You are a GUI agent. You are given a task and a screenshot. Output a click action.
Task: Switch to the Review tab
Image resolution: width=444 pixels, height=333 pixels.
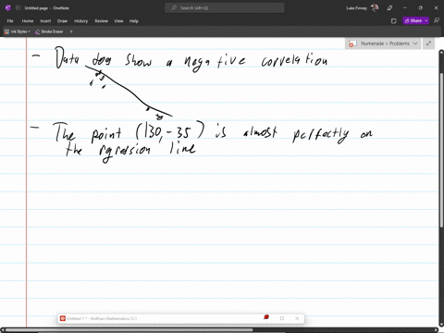coord(101,21)
